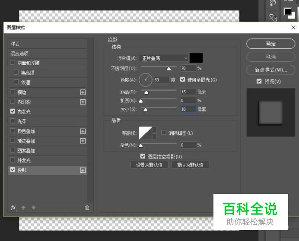299x241 pixels.
Task: Enable 外发光 checkbox
Action: (x=13, y=160)
